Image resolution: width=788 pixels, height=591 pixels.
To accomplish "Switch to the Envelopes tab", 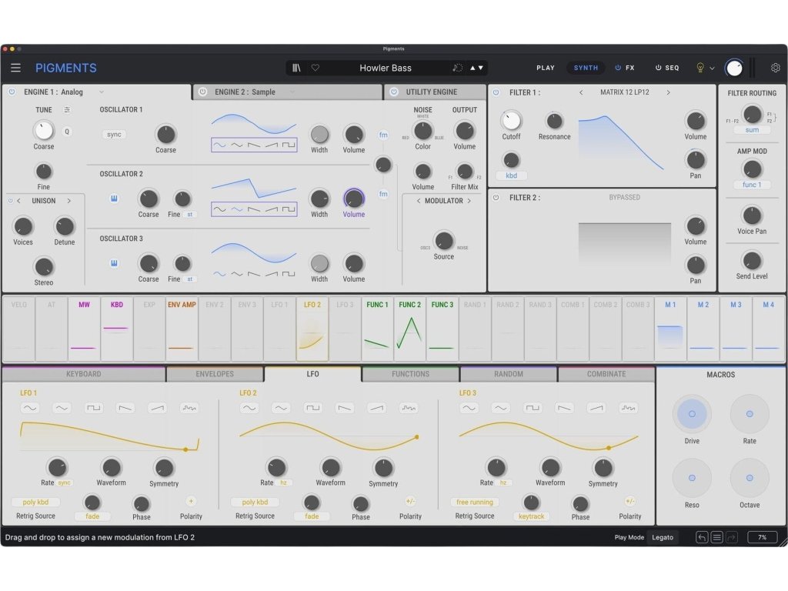I will click(215, 374).
